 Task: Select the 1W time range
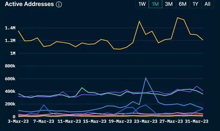[142, 4]
